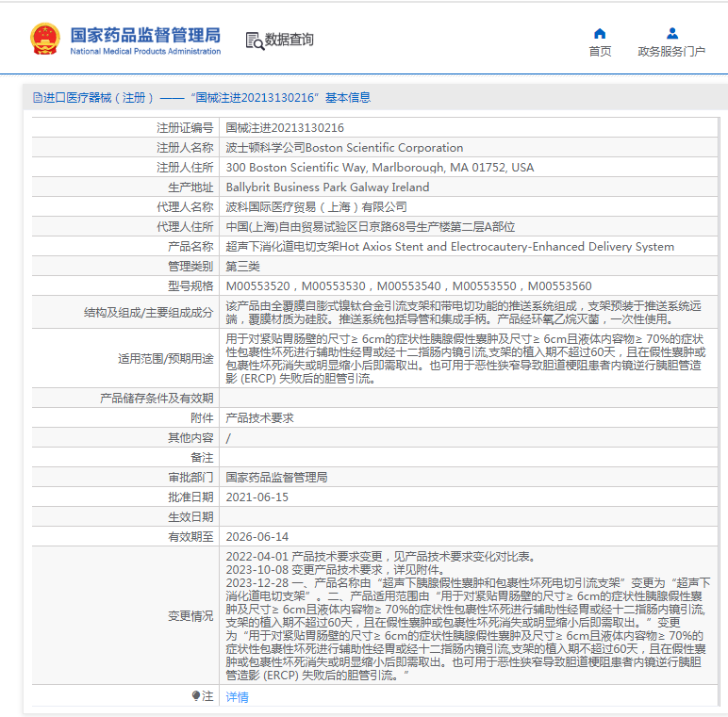Go to 首页 via home icon
The image size is (728, 717).
[600, 33]
